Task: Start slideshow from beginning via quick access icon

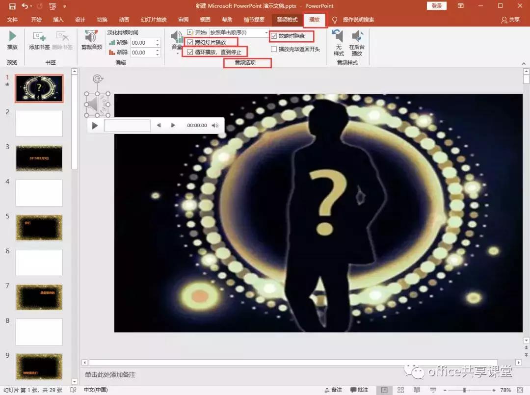Action: [53, 6]
